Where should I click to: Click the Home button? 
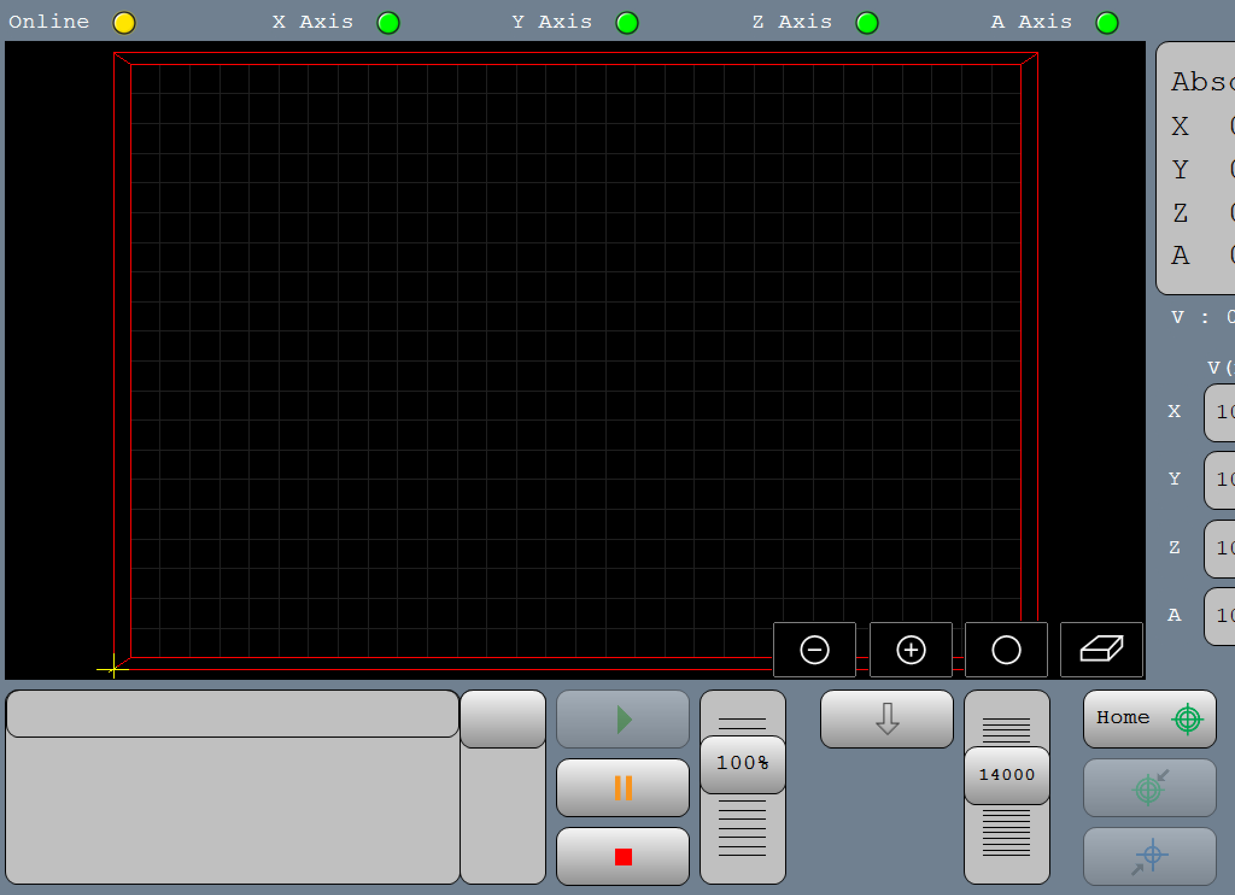point(1149,719)
